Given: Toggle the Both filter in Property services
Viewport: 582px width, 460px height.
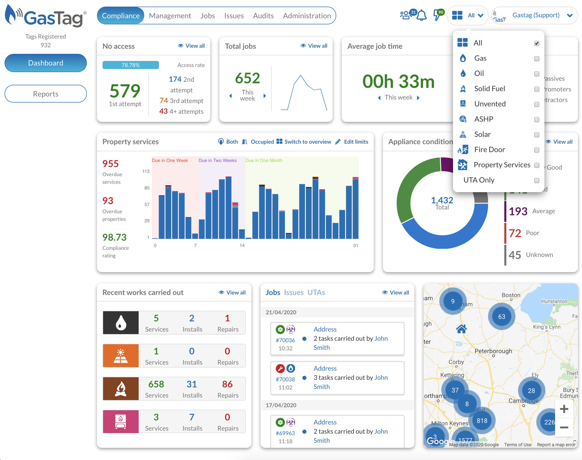Looking at the screenshot, I should click(228, 142).
